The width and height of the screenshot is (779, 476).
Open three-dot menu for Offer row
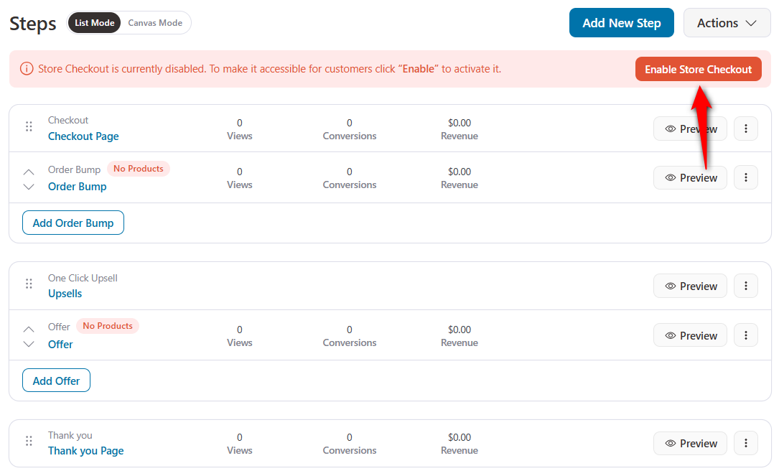(x=745, y=335)
